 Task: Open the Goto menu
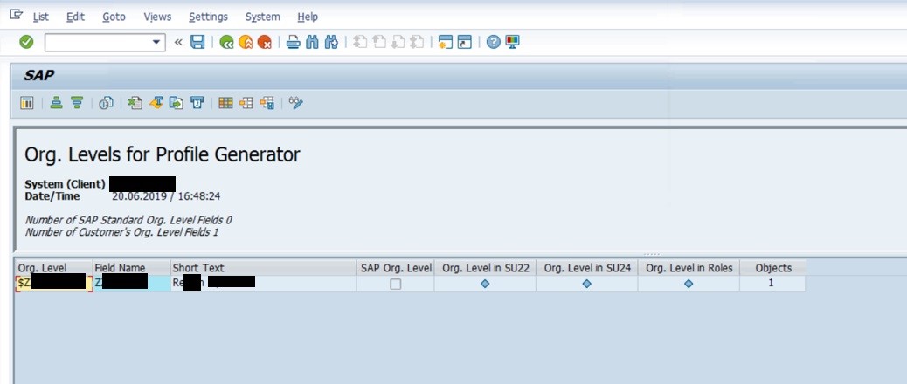[114, 17]
